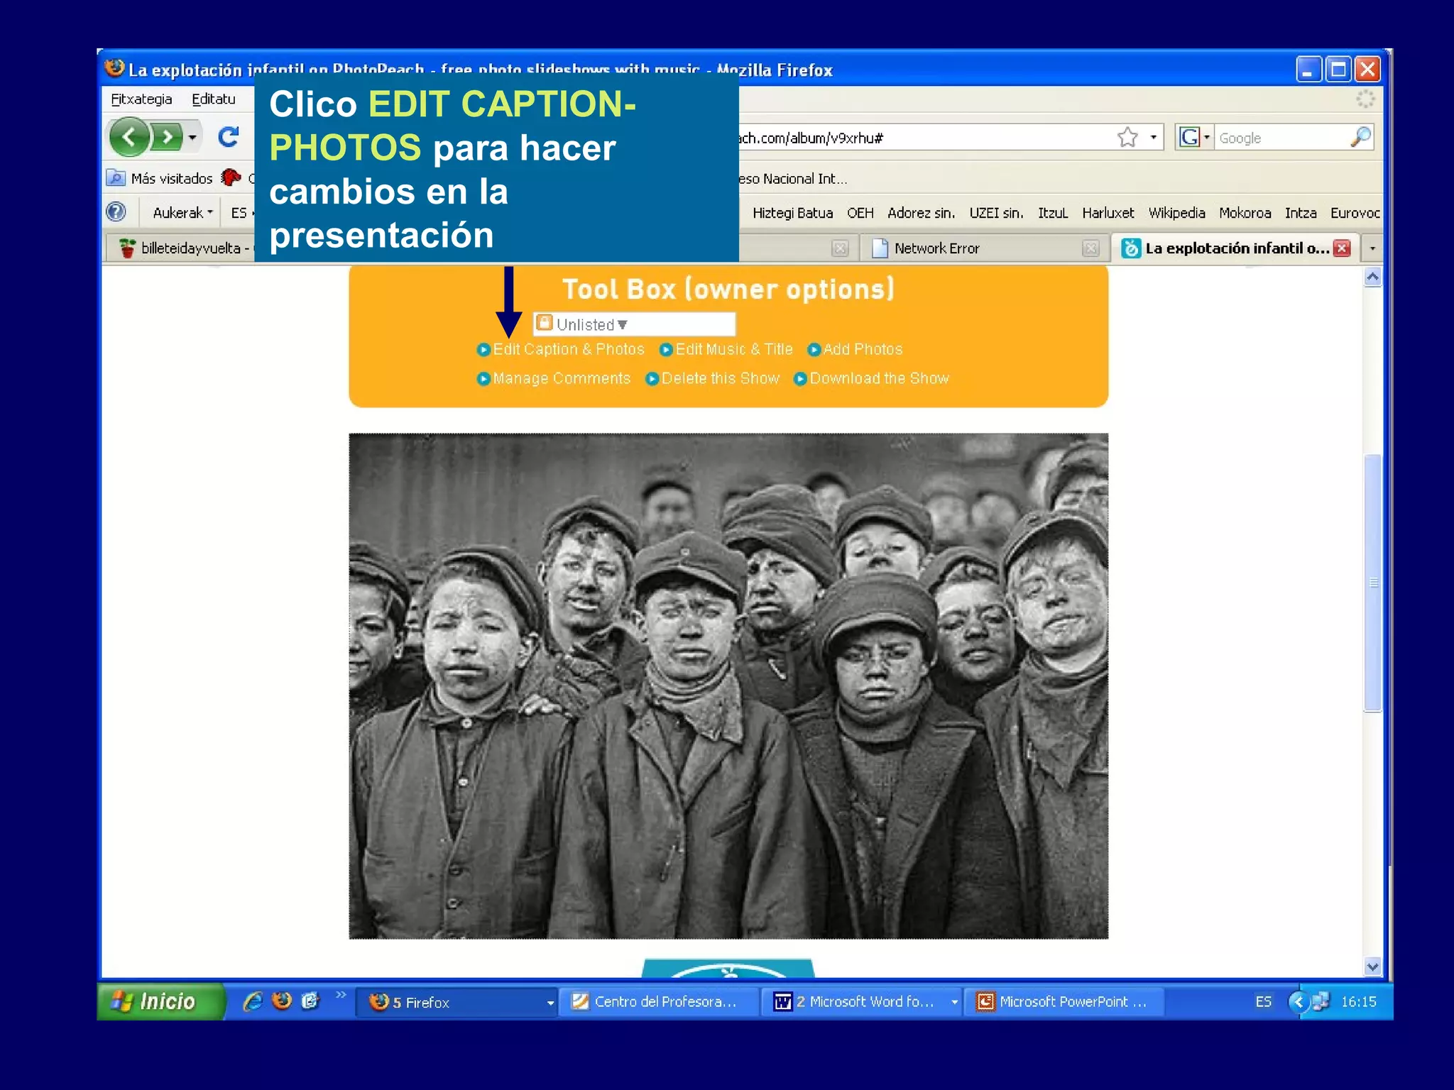Image resolution: width=1454 pixels, height=1090 pixels.
Task: Click the scrollbar up arrow
Action: (x=1373, y=277)
